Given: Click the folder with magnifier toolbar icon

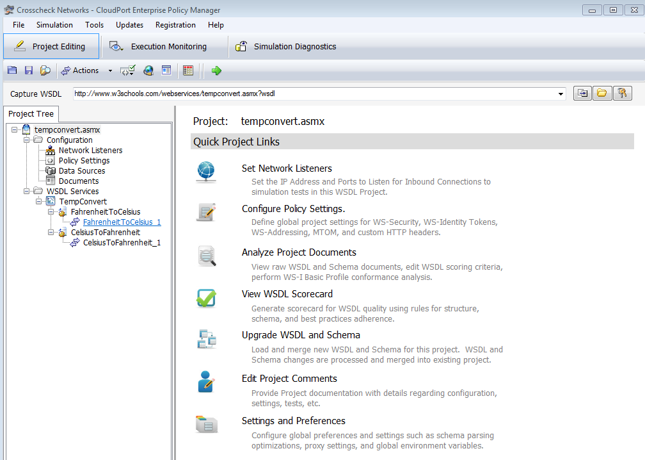Looking at the screenshot, I should coord(45,70).
